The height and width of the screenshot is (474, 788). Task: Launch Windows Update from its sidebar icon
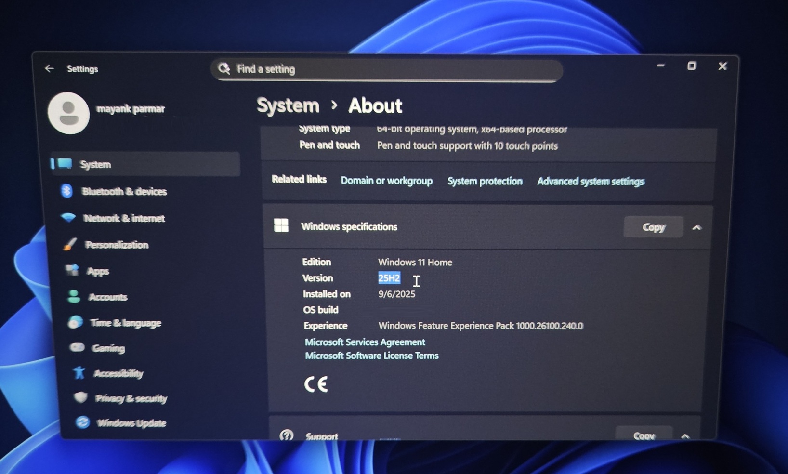click(x=82, y=422)
